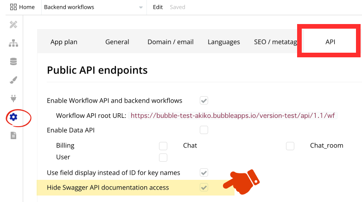
Task: Open the Workflow tab icon in sidebar
Action: coord(13,43)
